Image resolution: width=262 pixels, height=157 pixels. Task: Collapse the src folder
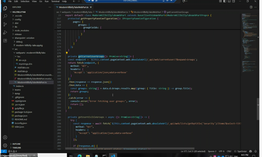[16, 49]
